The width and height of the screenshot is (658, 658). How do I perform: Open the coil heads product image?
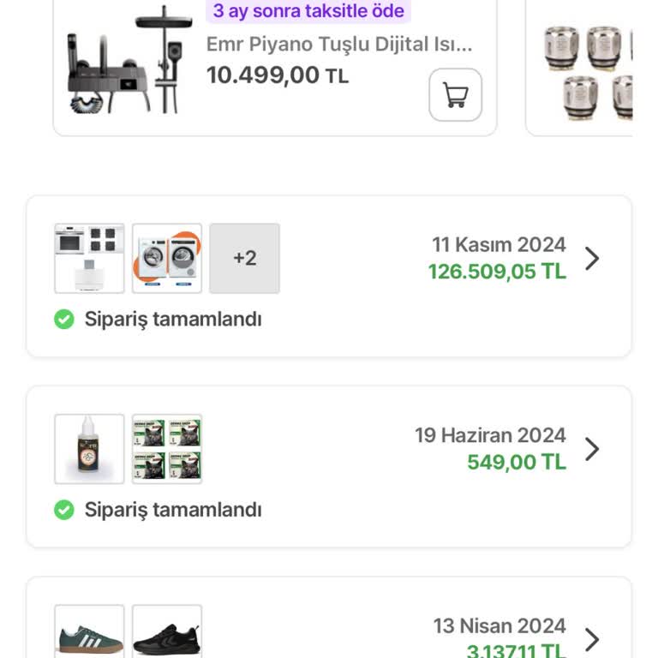point(589,70)
